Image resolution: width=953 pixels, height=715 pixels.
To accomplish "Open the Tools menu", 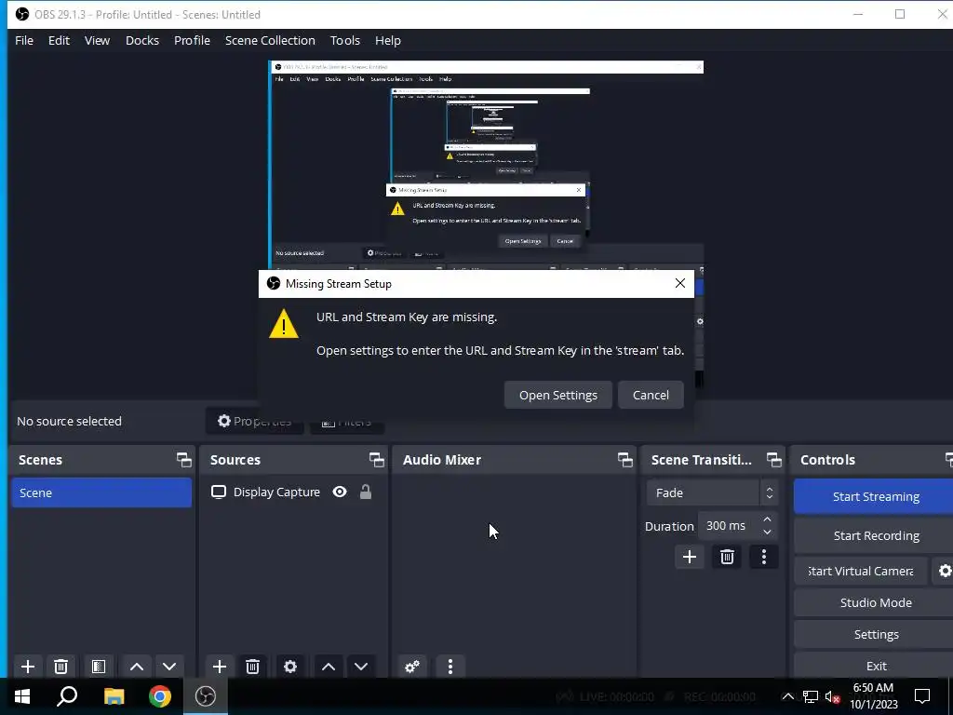I will click(x=345, y=40).
